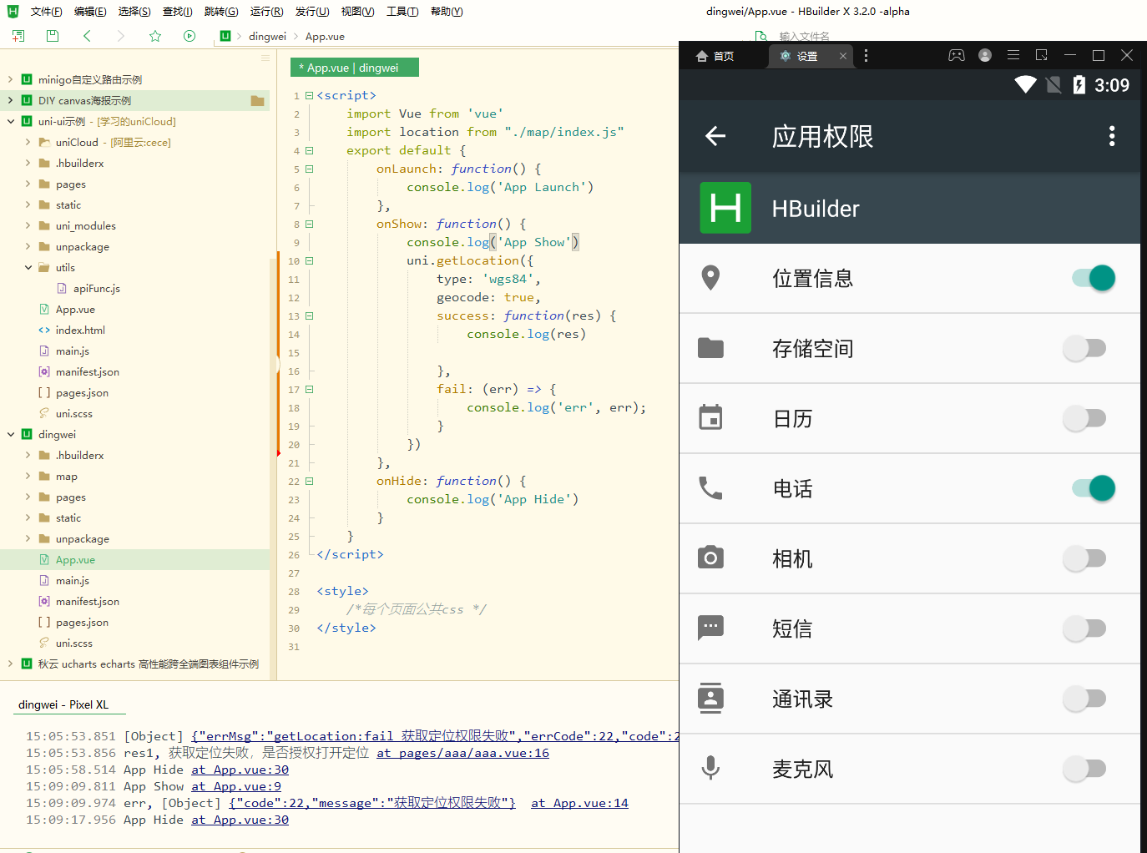Click the bookmark star icon
The width and height of the screenshot is (1147, 853).
click(x=155, y=36)
